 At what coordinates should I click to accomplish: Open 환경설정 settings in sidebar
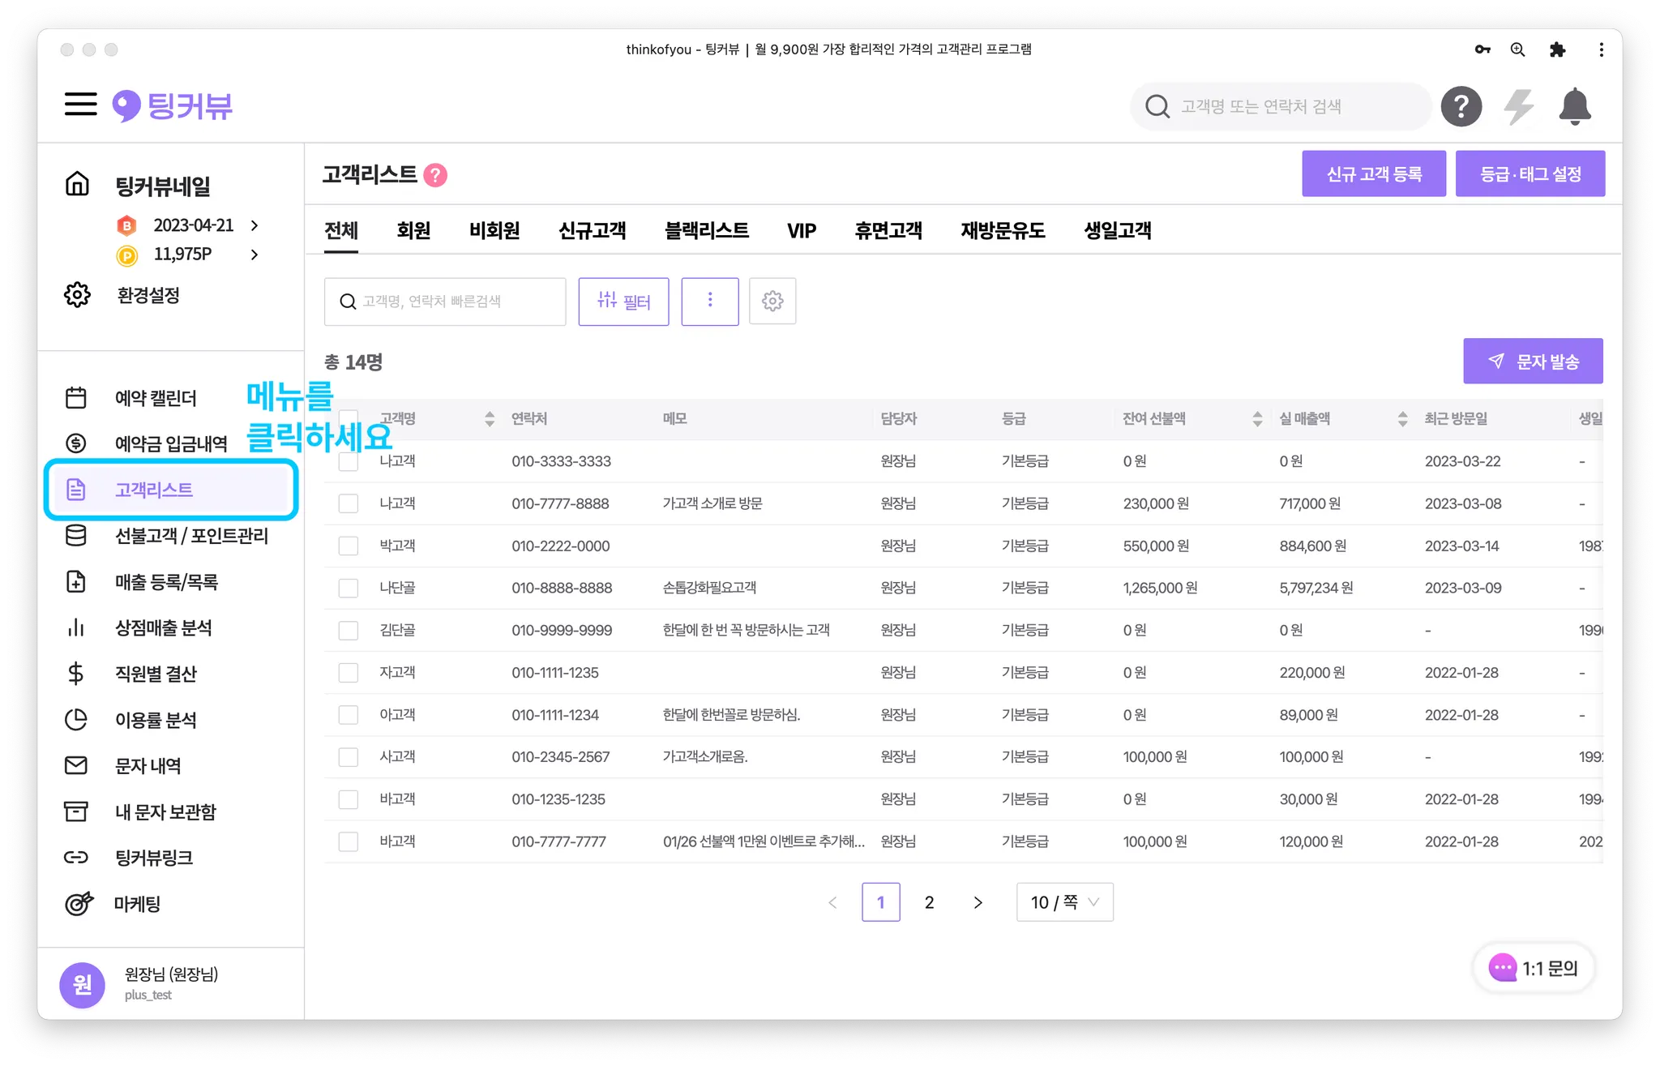pyautogui.click(x=147, y=295)
